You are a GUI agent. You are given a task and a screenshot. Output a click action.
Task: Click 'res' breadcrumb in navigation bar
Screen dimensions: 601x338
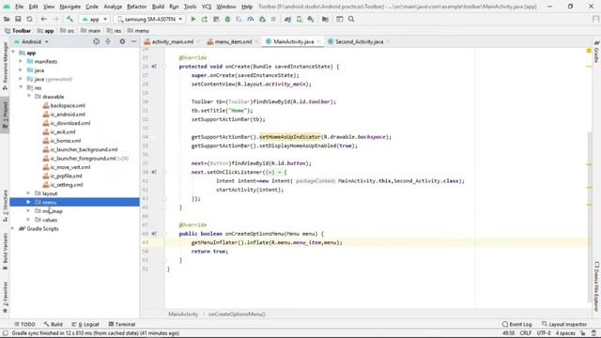(115, 31)
